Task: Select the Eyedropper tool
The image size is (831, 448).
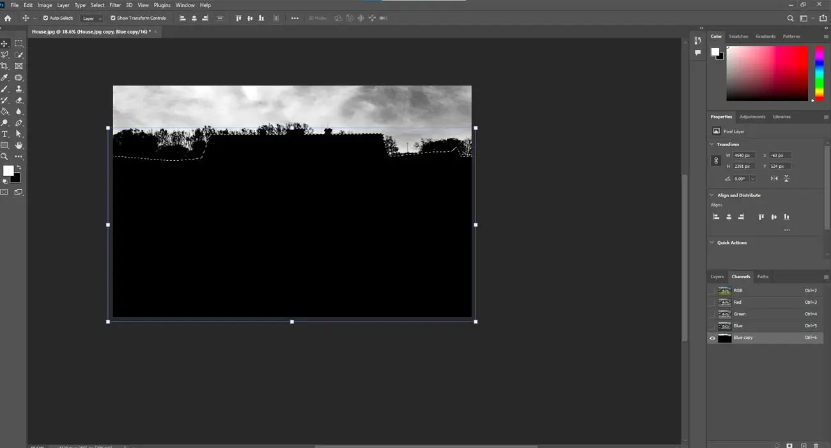Action: 5,77
